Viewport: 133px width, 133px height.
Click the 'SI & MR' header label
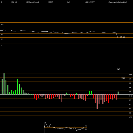tap(14, 2)
